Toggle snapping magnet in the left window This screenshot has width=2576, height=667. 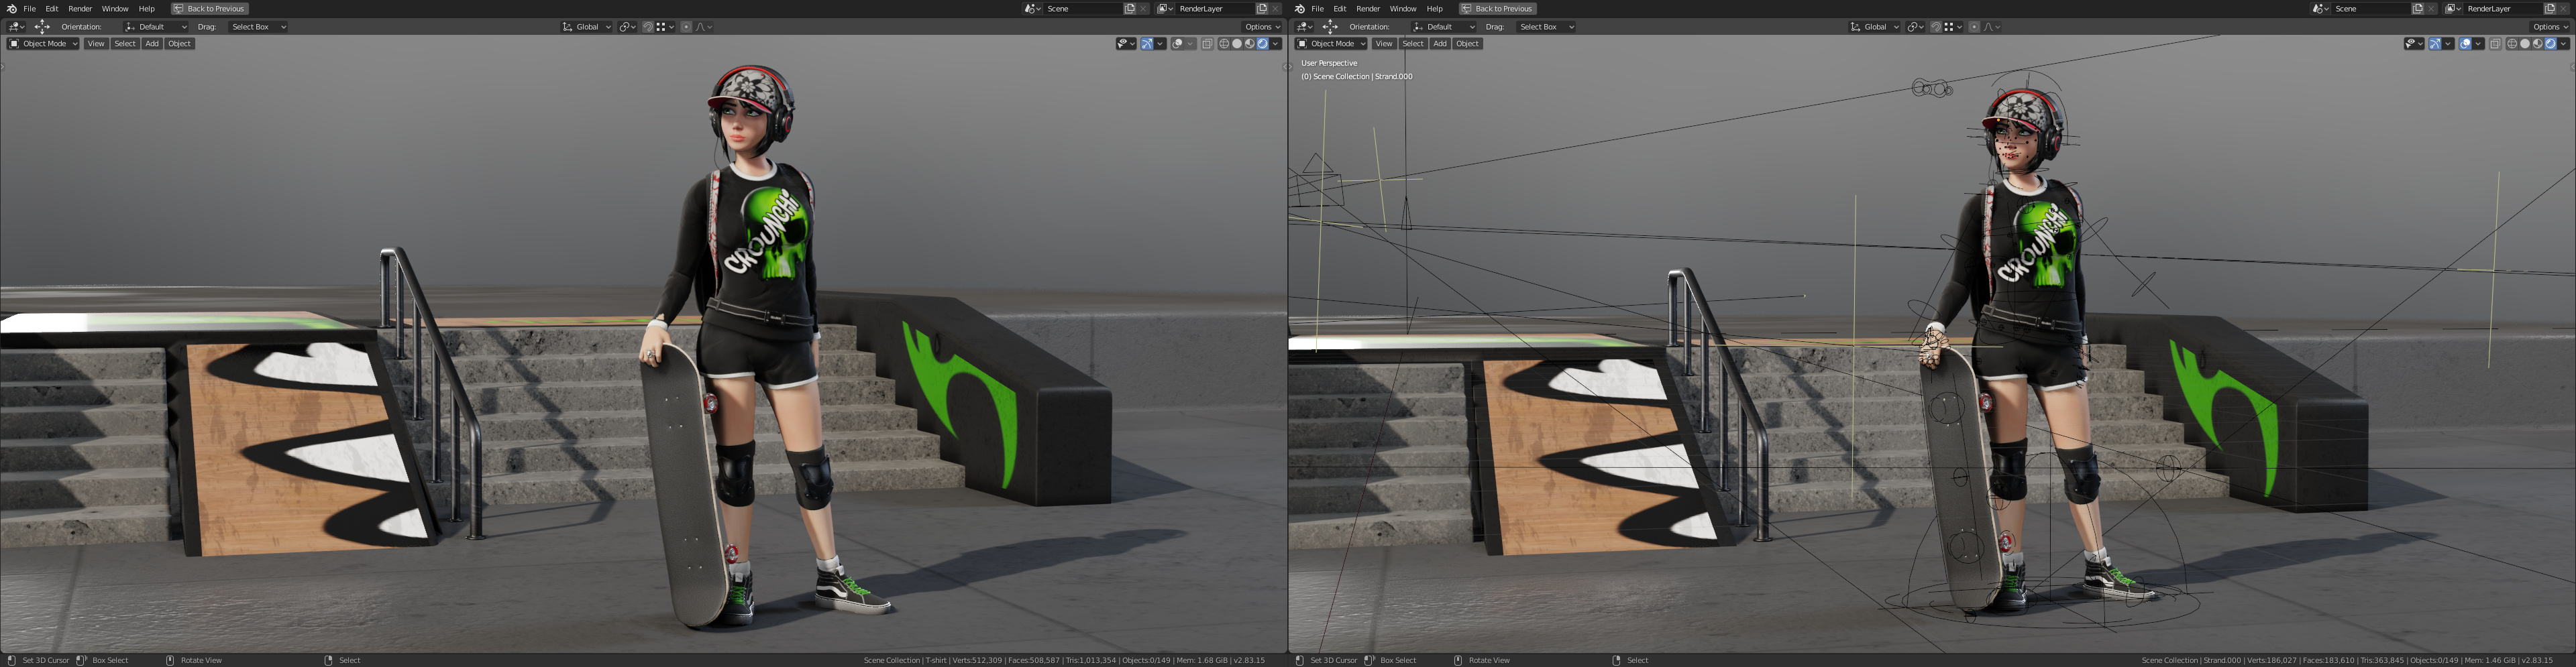648,27
